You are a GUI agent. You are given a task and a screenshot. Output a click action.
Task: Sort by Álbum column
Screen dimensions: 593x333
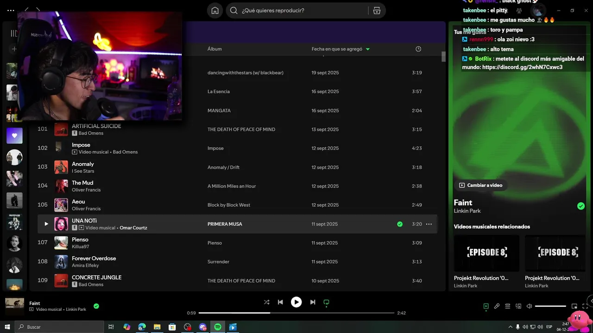click(x=214, y=49)
